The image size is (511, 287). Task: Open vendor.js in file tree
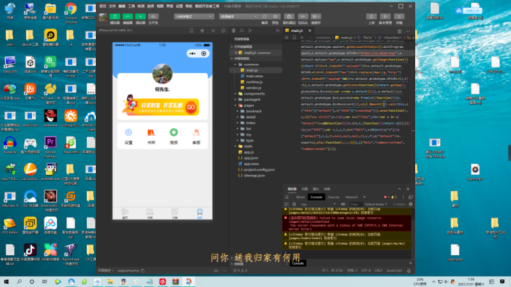coord(254,88)
